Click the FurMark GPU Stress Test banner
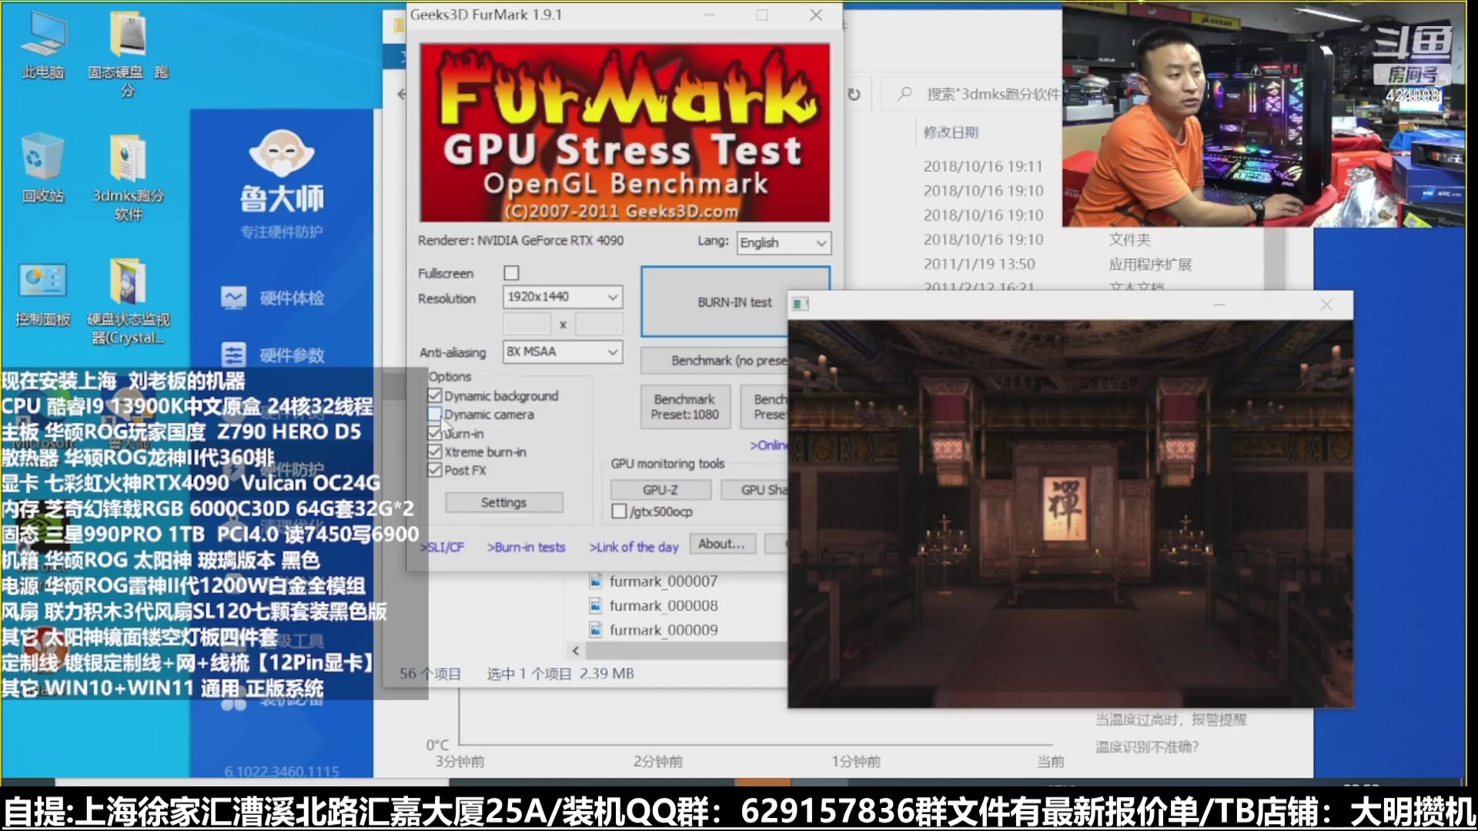The width and height of the screenshot is (1478, 831). (x=625, y=132)
